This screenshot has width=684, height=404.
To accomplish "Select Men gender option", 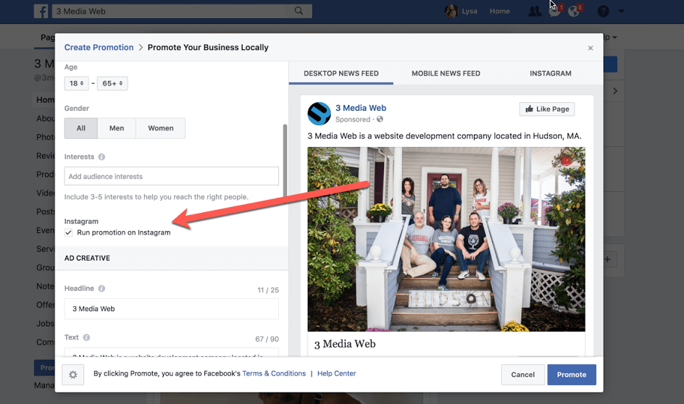I will click(x=117, y=128).
